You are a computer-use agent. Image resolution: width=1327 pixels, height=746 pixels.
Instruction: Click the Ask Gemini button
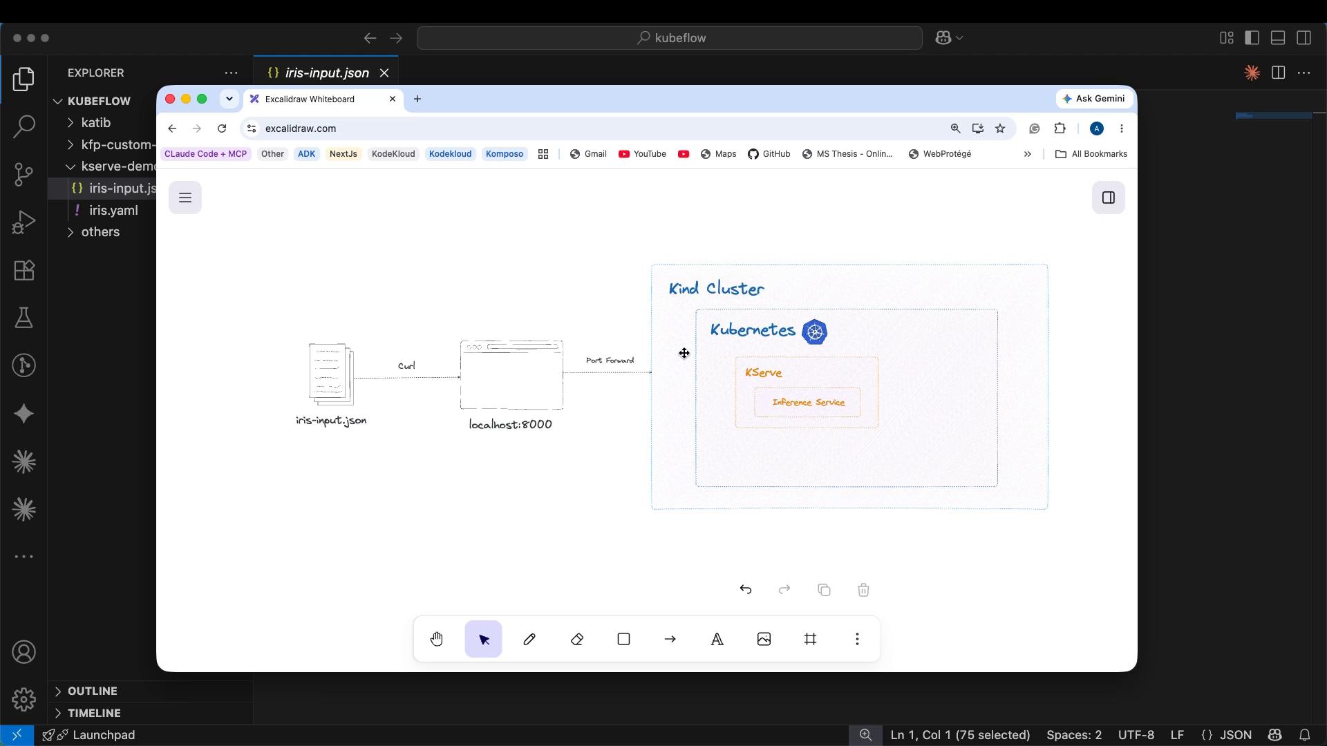tap(1094, 99)
